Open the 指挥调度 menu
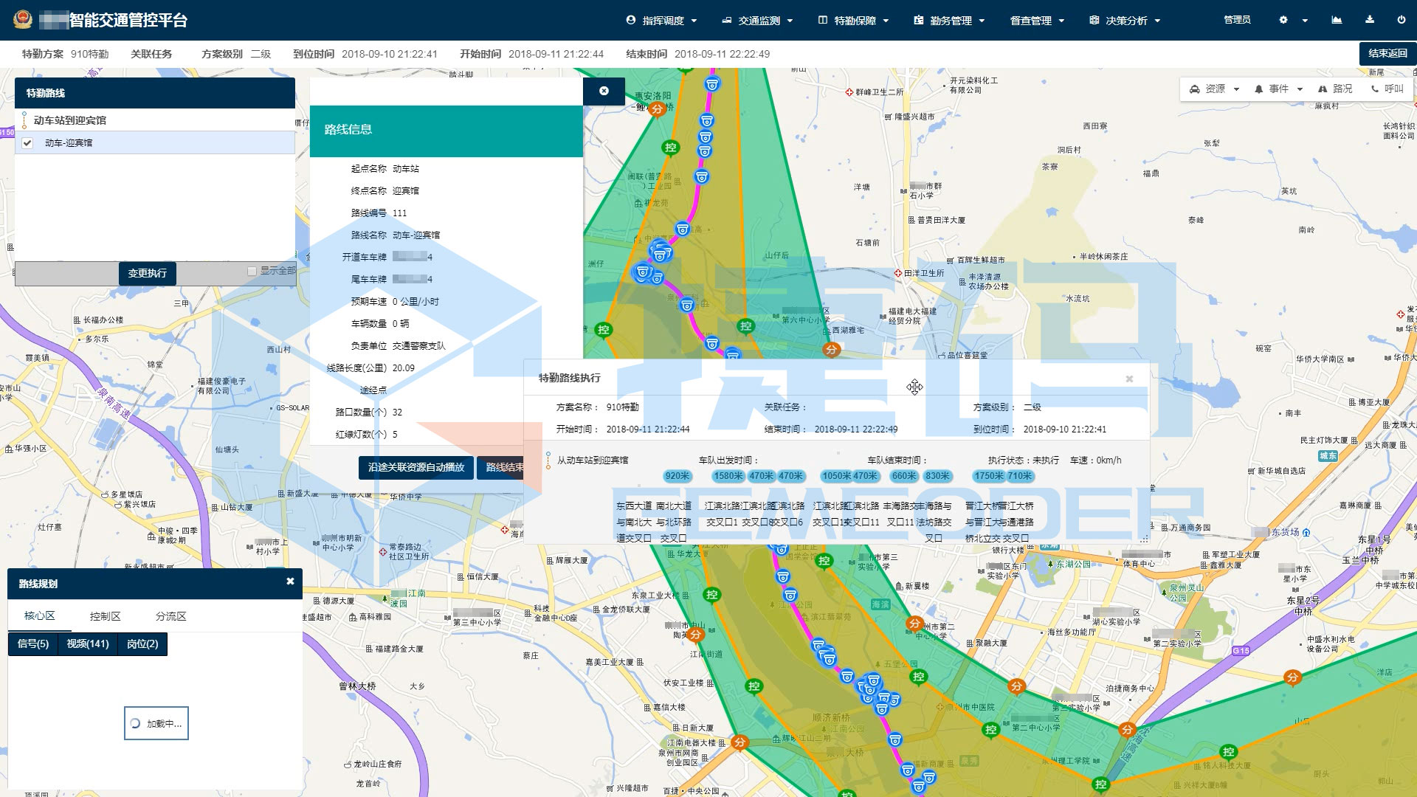Screen dimensions: 1417x797 (x=661, y=21)
